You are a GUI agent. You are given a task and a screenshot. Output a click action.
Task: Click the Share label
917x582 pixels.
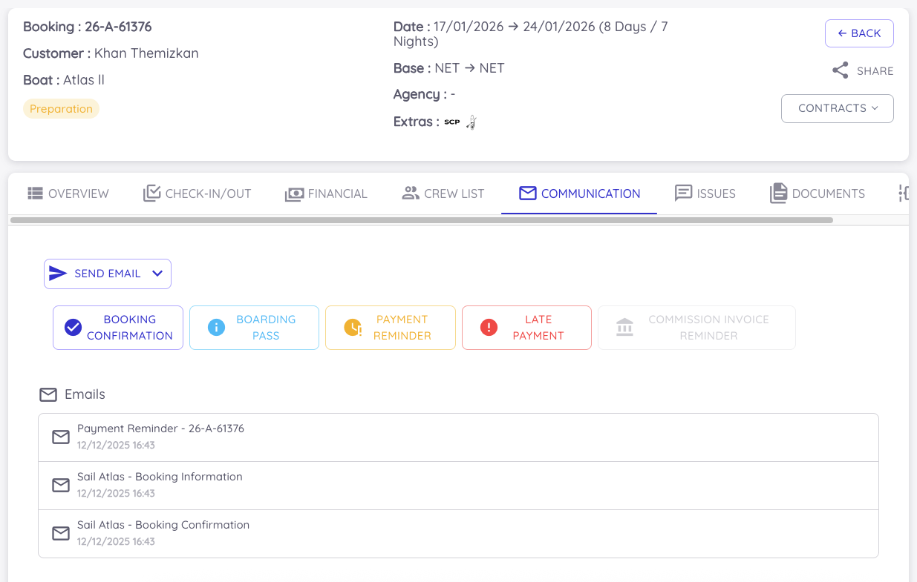click(875, 71)
